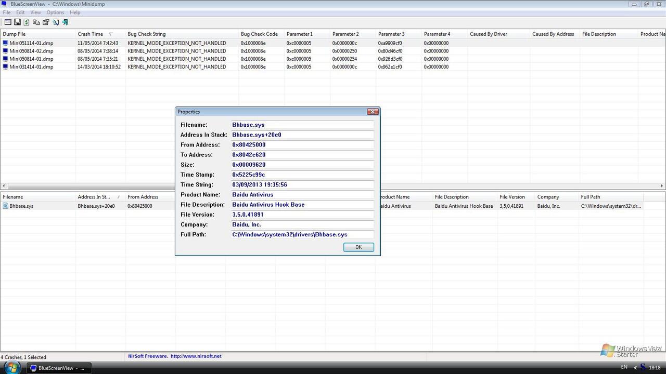Click the upper pane scrollbar left arrow
The width and height of the screenshot is (666, 374).
tap(4, 186)
